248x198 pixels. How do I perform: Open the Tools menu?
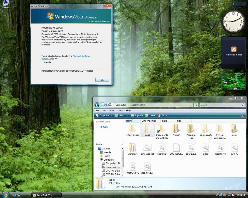pos(120,111)
